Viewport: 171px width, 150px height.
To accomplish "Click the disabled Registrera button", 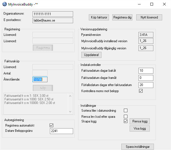I will (x=43, y=48).
